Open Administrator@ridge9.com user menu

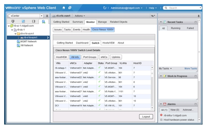coord(126,8)
